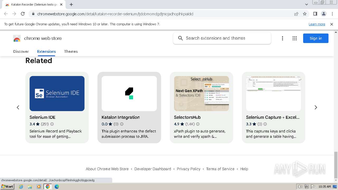Screen dimensions: 338x190
Task: Open the Chrome profile avatar
Action: pyautogui.click(x=324, y=14)
